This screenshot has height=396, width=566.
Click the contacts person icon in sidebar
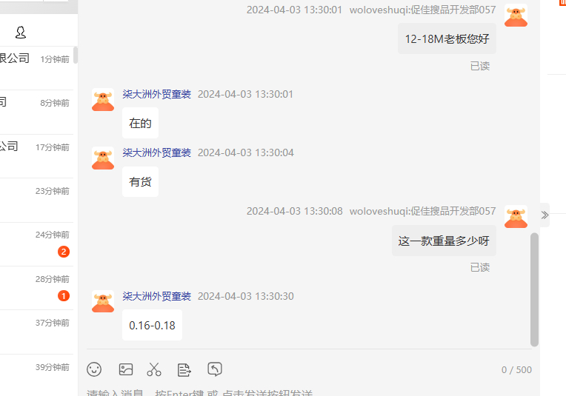click(21, 33)
